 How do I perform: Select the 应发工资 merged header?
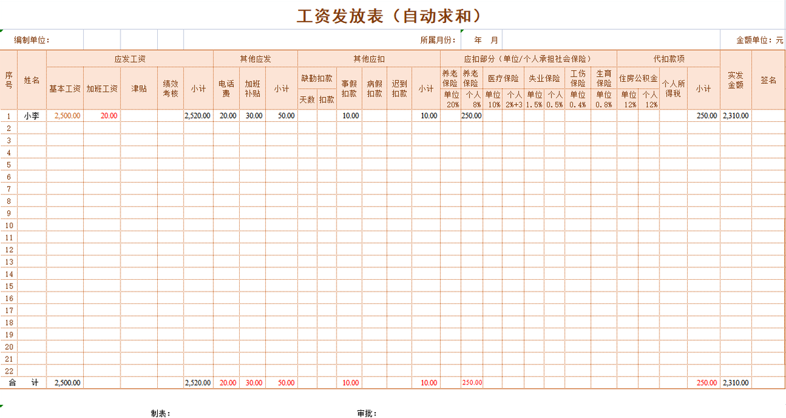point(131,58)
